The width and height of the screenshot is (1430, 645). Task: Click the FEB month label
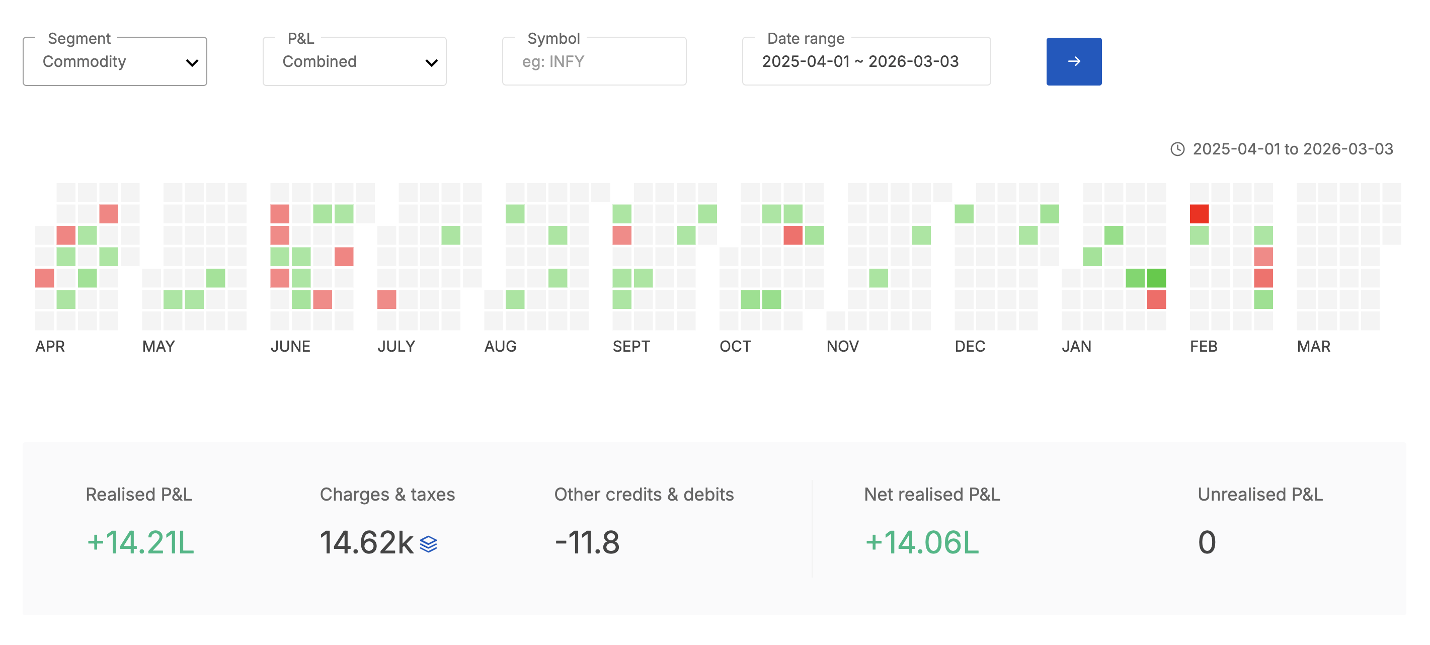(x=1203, y=346)
